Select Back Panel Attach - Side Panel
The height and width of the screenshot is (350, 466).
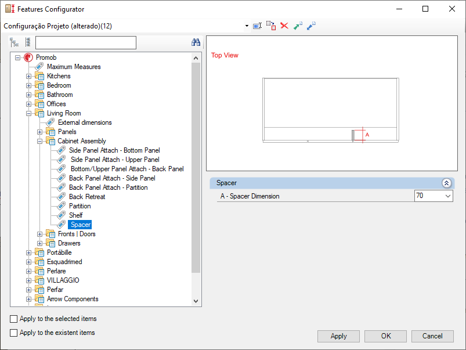click(112, 178)
